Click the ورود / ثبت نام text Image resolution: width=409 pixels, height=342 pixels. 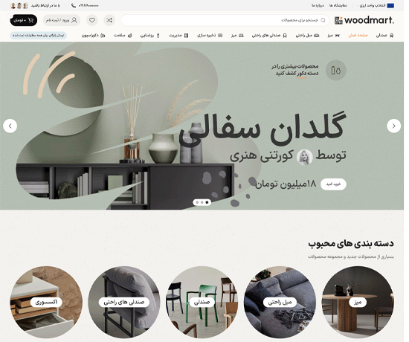pos(58,20)
